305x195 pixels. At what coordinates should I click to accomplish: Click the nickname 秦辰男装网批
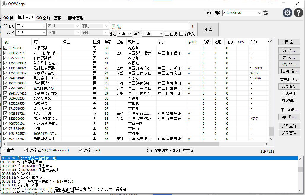click(44, 139)
